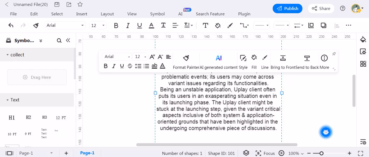Click the send to back icon in main toolbar

click(323, 25)
